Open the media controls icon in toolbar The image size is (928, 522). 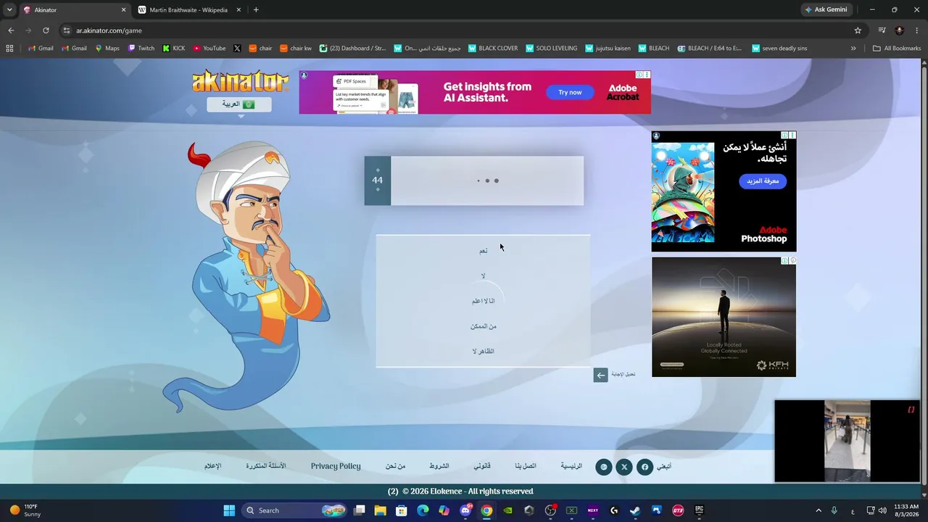(x=882, y=30)
